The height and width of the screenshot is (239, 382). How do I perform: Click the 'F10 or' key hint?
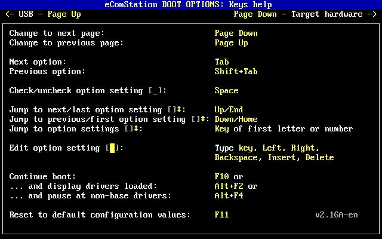229,177
